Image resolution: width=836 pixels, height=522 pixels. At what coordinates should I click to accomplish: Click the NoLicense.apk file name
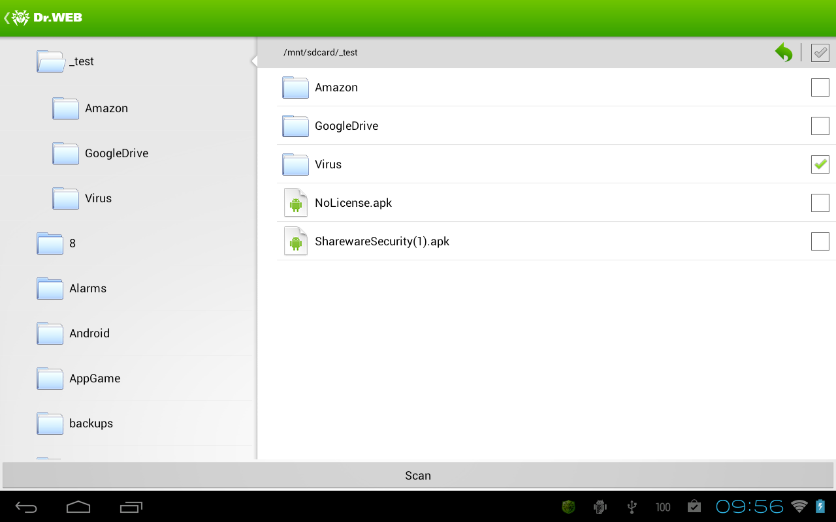coord(353,203)
